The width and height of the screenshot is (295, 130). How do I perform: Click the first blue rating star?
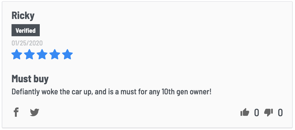17,54
